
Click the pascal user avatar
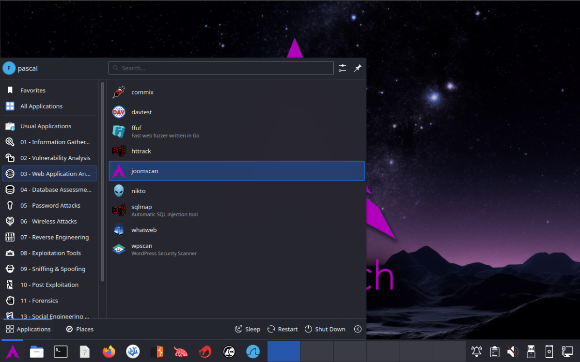tap(9, 68)
